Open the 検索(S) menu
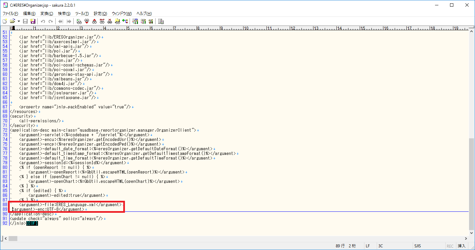Screen dimensions: 475x250 [x=64, y=14]
